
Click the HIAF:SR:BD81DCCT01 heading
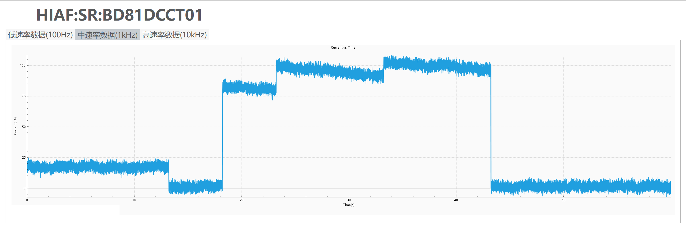pos(119,15)
